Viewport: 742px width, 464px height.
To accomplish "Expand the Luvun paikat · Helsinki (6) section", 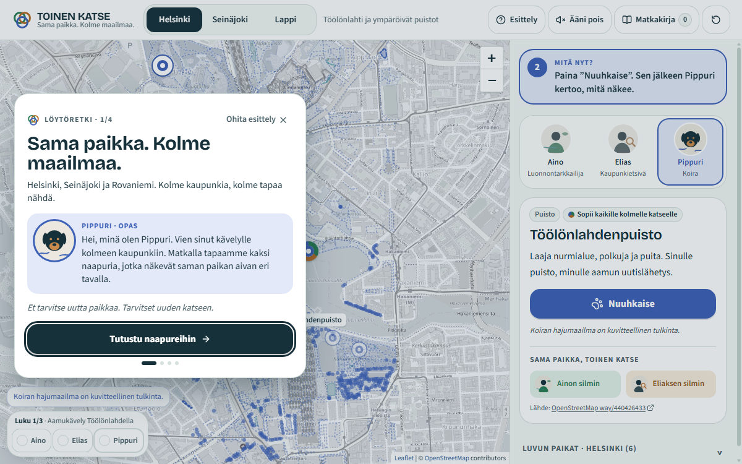I will click(x=623, y=449).
